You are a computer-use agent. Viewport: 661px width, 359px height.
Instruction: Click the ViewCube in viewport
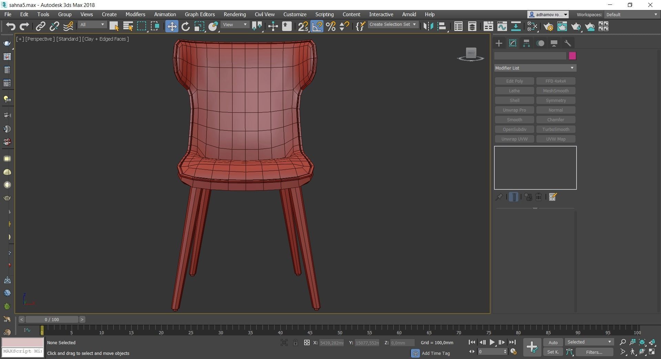(471, 54)
